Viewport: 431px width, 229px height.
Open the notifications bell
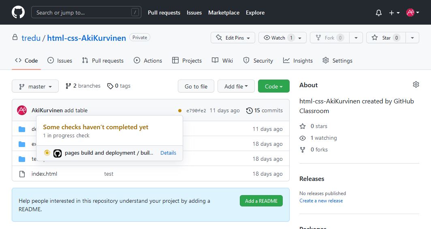pyautogui.click(x=379, y=13)
